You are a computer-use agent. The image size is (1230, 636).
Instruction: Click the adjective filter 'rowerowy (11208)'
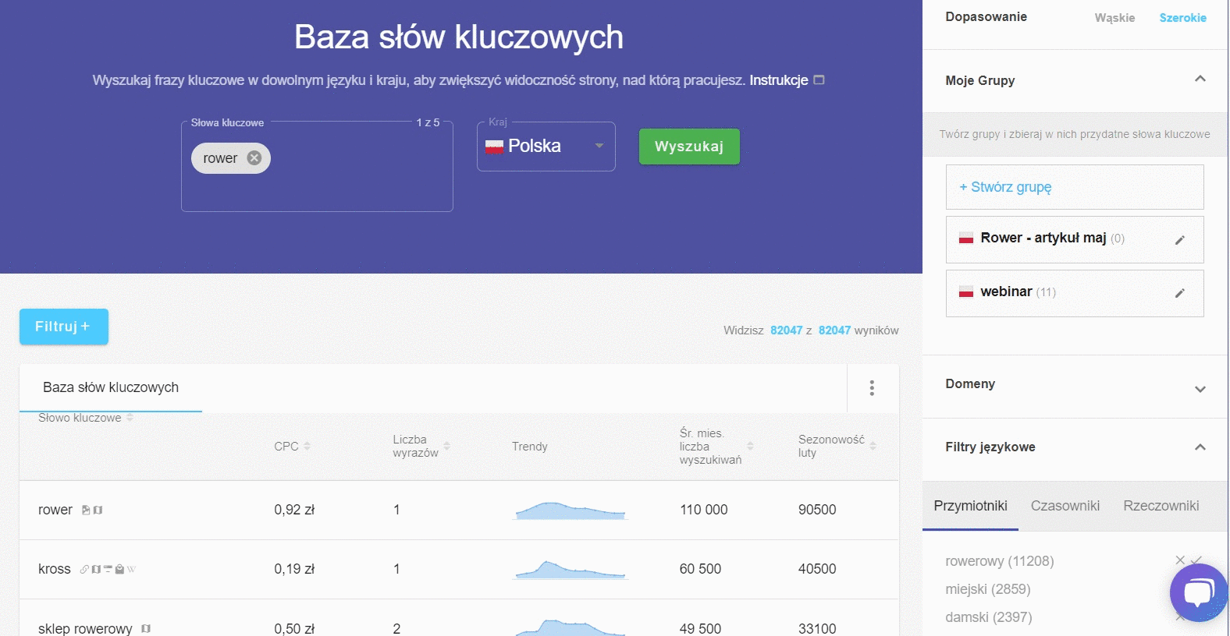(x=999, y=561)
